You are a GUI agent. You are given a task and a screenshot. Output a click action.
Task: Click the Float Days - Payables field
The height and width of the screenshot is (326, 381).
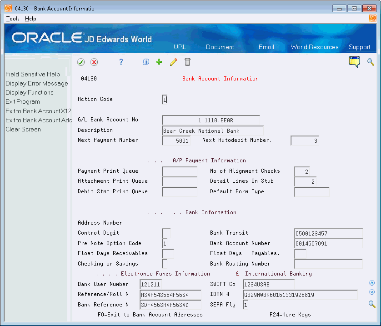click(x=300, y=254)
